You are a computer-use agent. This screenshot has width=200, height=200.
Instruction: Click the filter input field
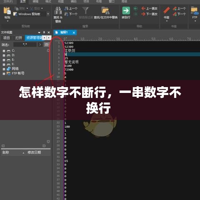(25, 45)
